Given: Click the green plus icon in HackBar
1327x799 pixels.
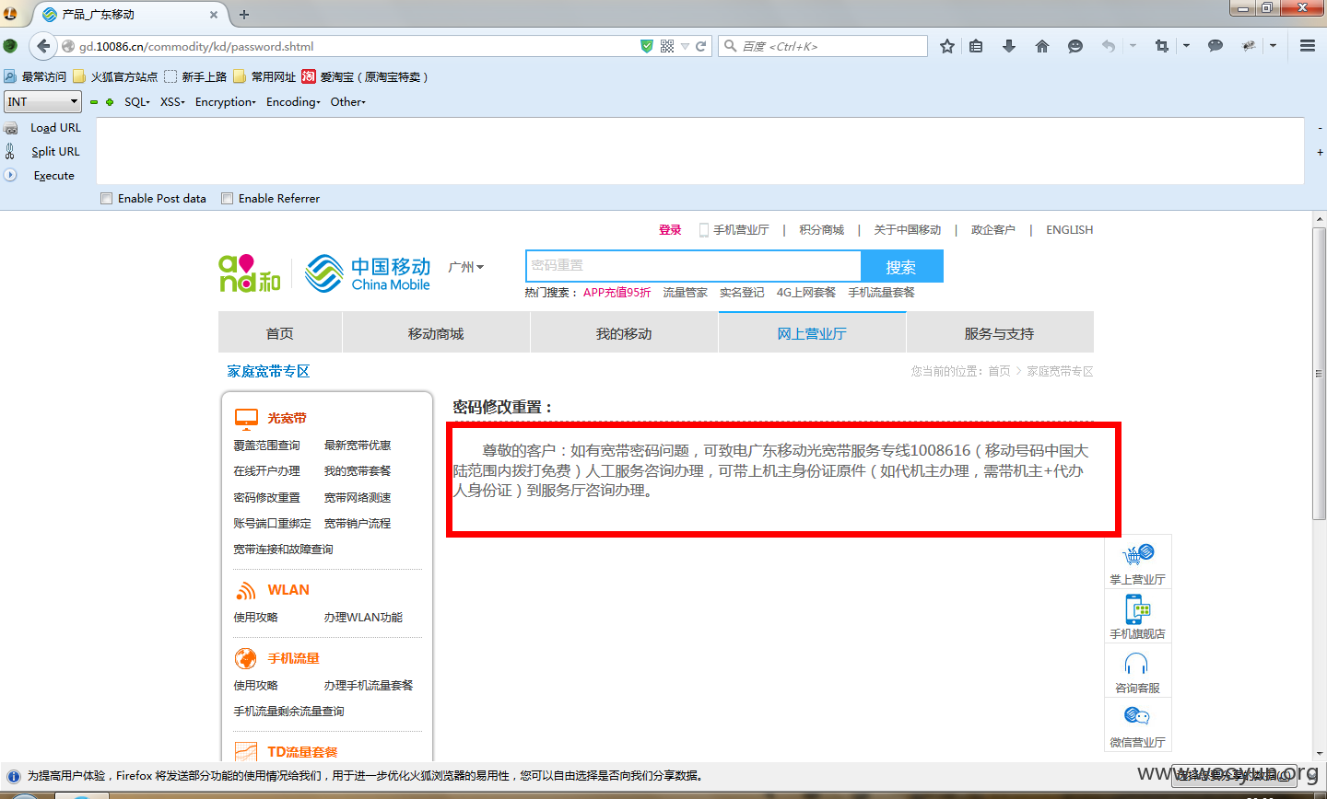Looking at the screenshot, I should click(x=110, y=102).
